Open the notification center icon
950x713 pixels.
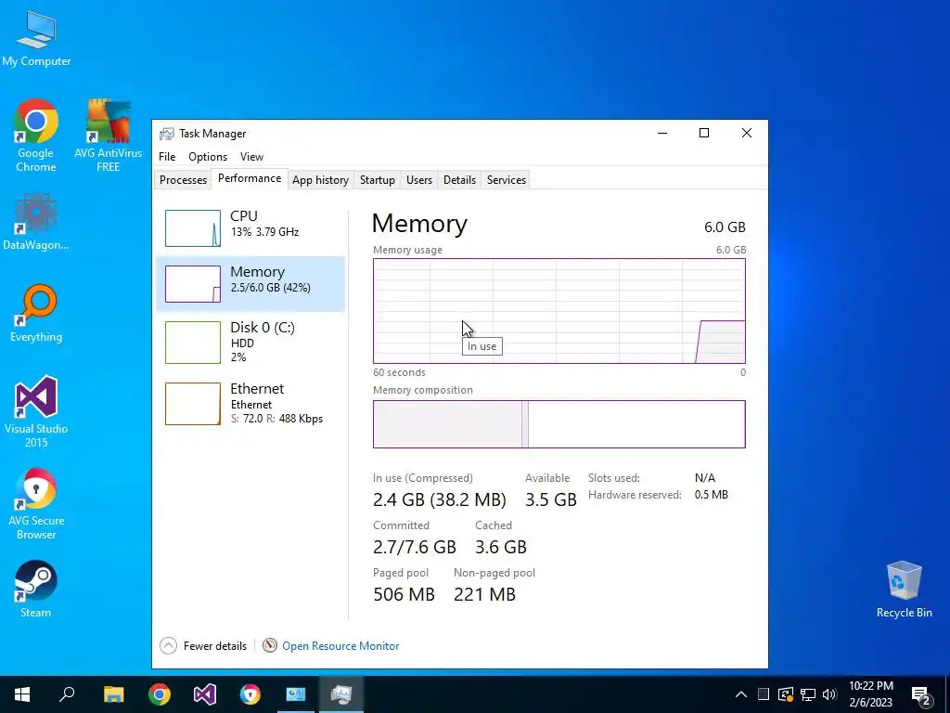920,694
